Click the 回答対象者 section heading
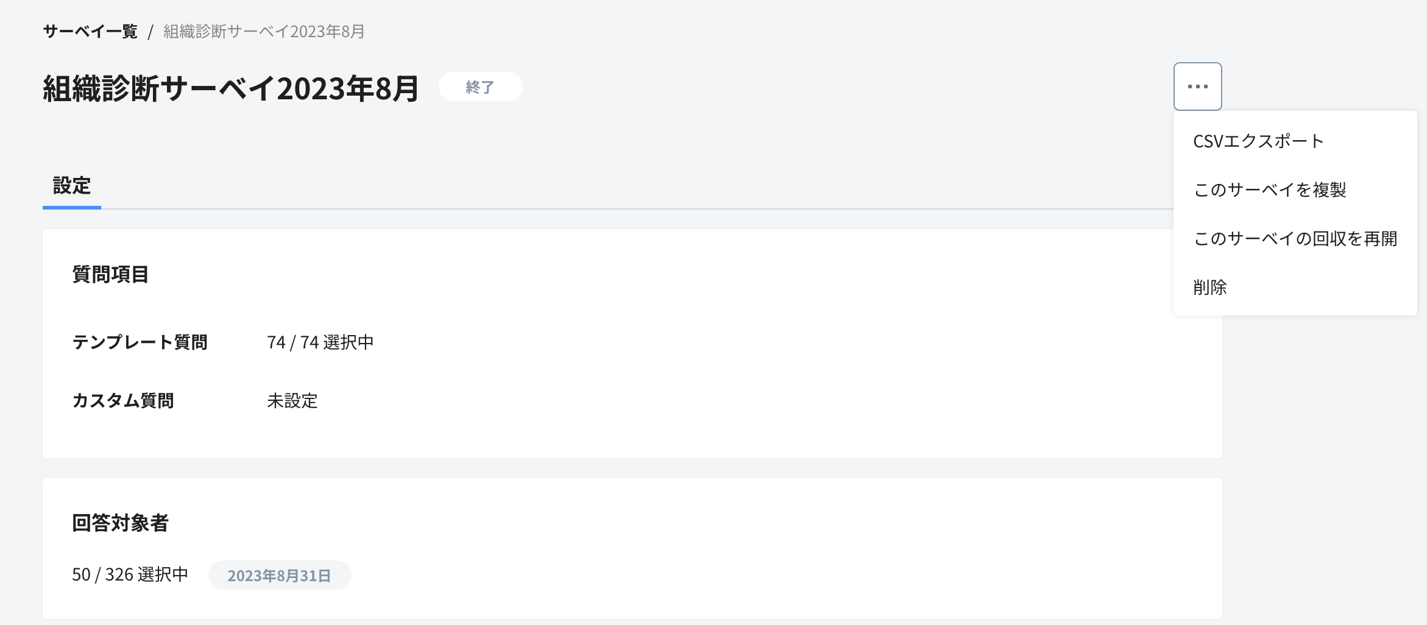 120,523
